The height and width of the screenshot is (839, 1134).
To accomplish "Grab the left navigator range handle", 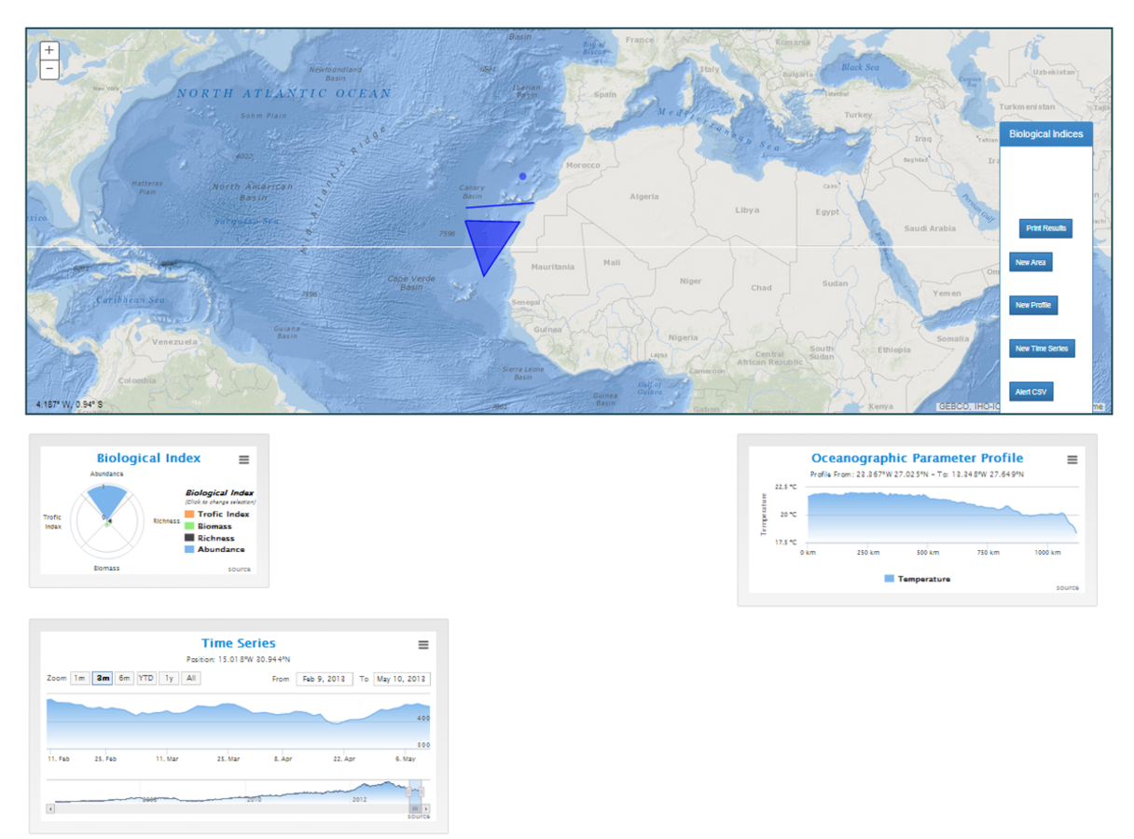I will pyautogui.click(x=408, y=791).
